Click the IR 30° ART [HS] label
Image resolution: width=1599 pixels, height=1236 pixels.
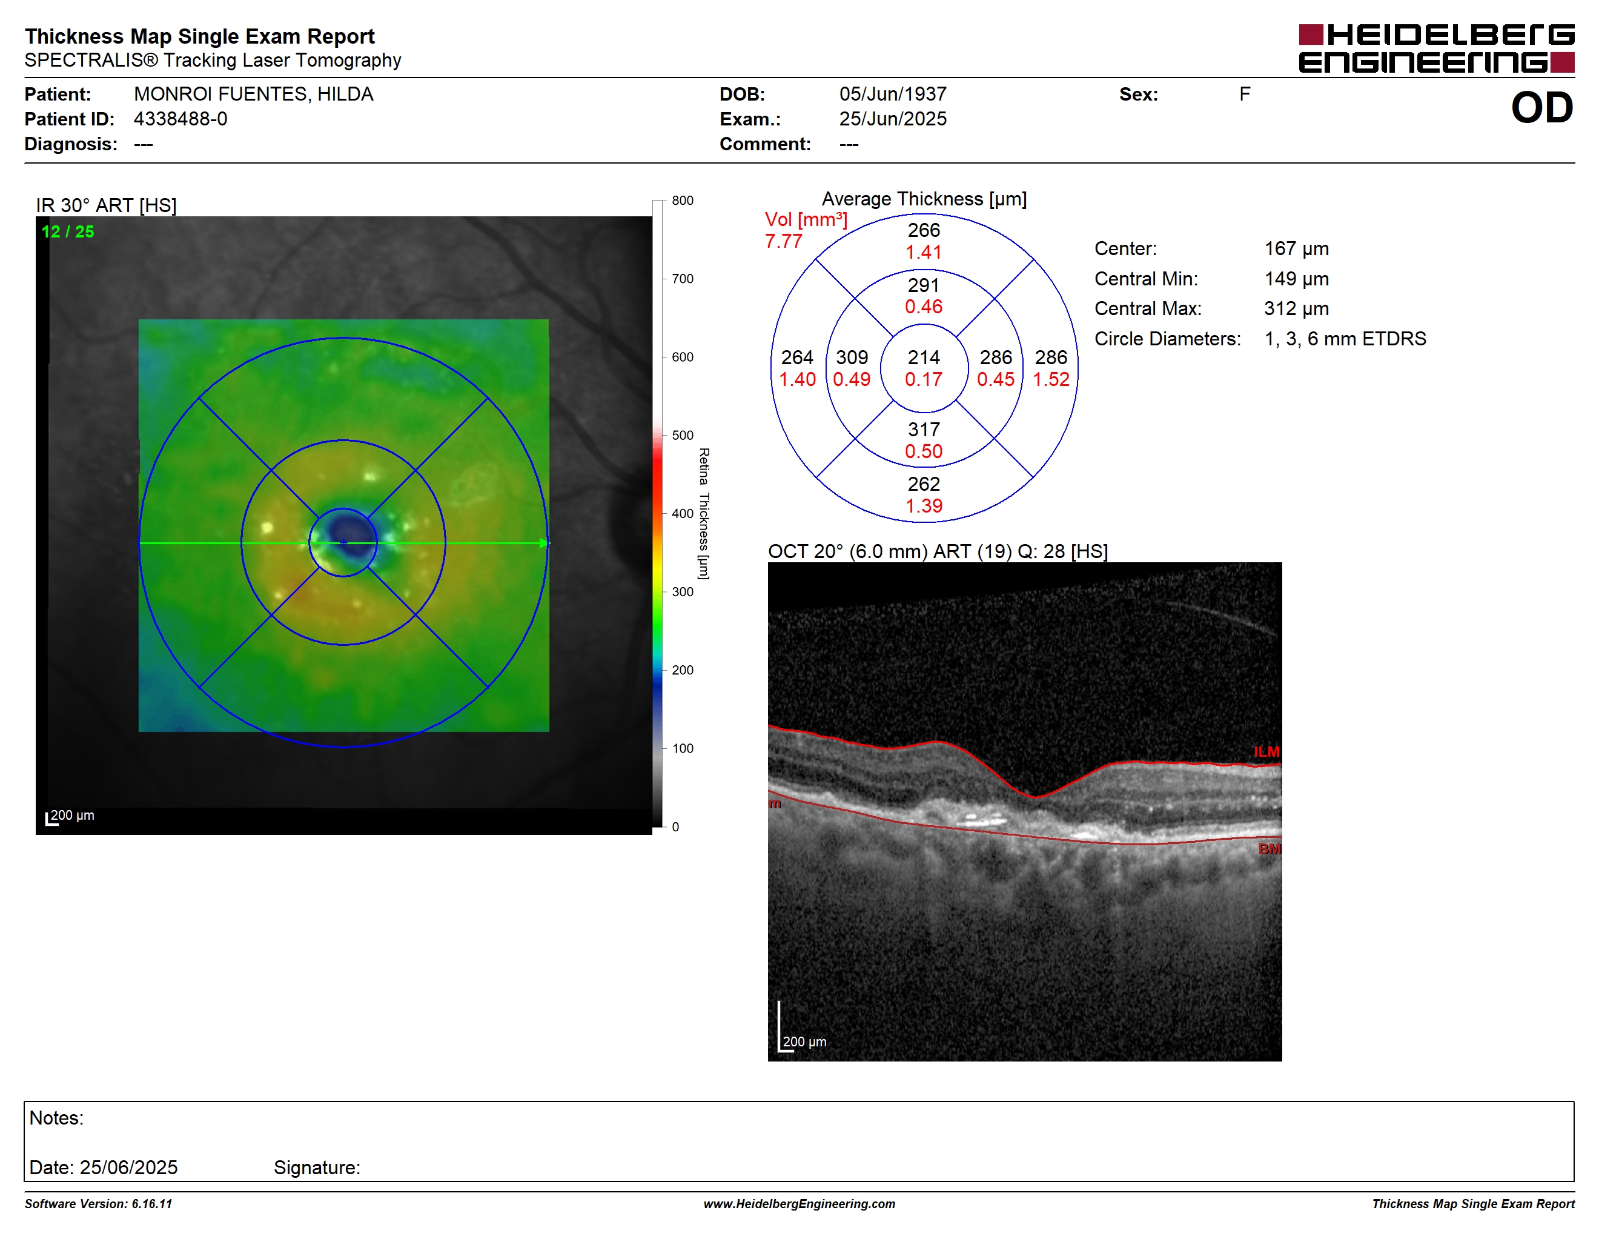point(106,205)
